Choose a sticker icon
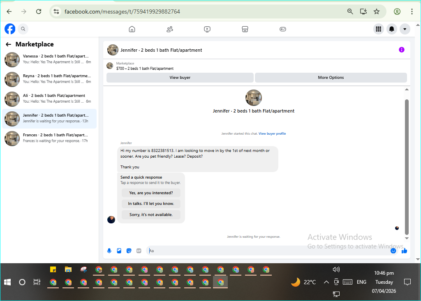This screenshot has width=421, height=301. pyautogui.click(x=129, y=251)
